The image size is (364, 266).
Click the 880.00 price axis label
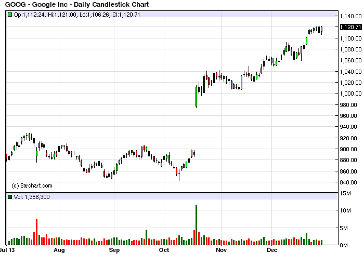[x=348, y=160]
